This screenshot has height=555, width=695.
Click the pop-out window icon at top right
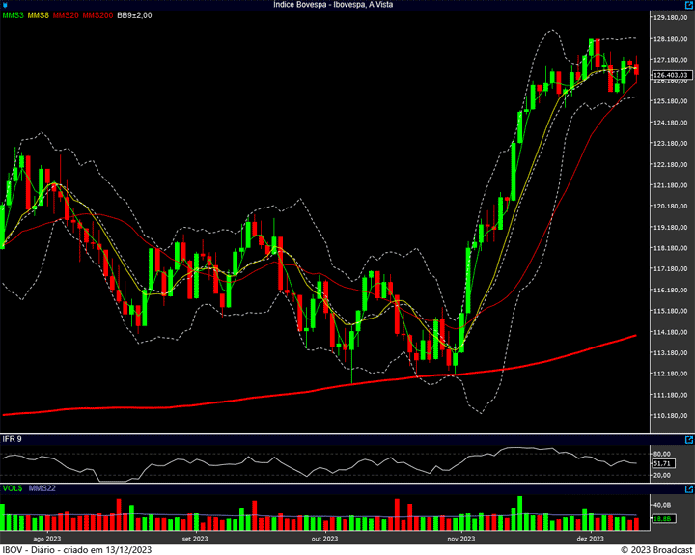pos(687,5)
